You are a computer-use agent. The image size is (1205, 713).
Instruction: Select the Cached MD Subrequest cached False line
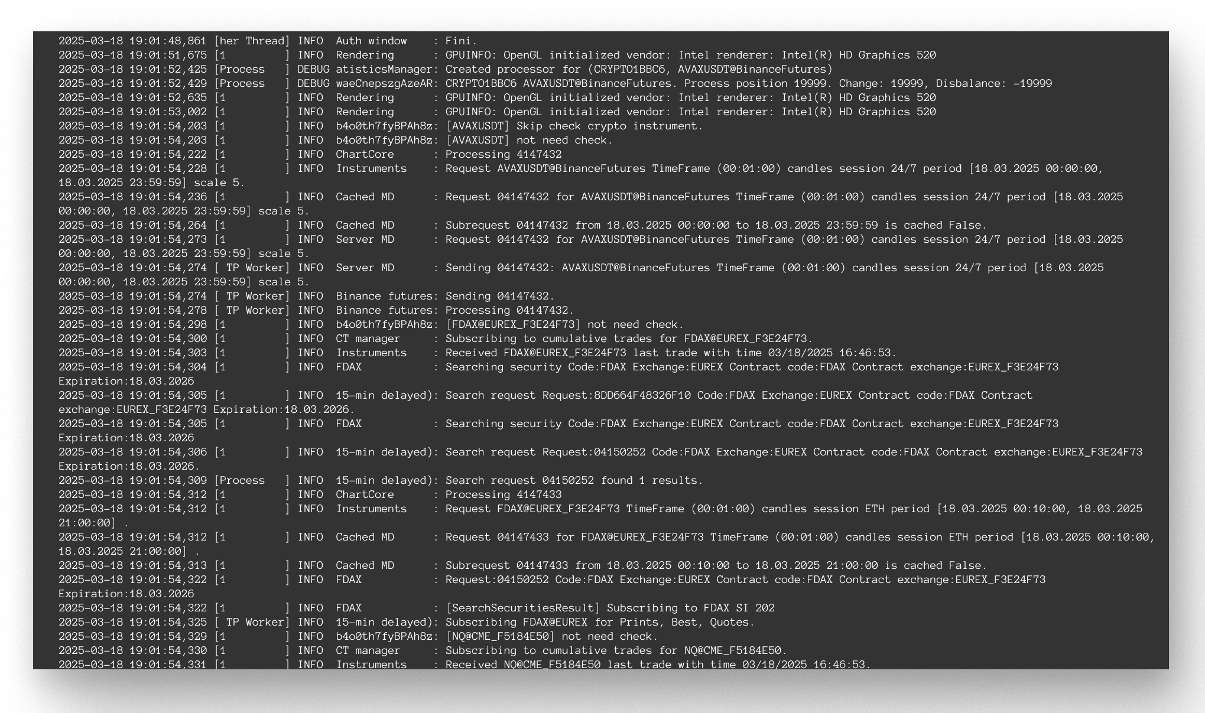532,225
